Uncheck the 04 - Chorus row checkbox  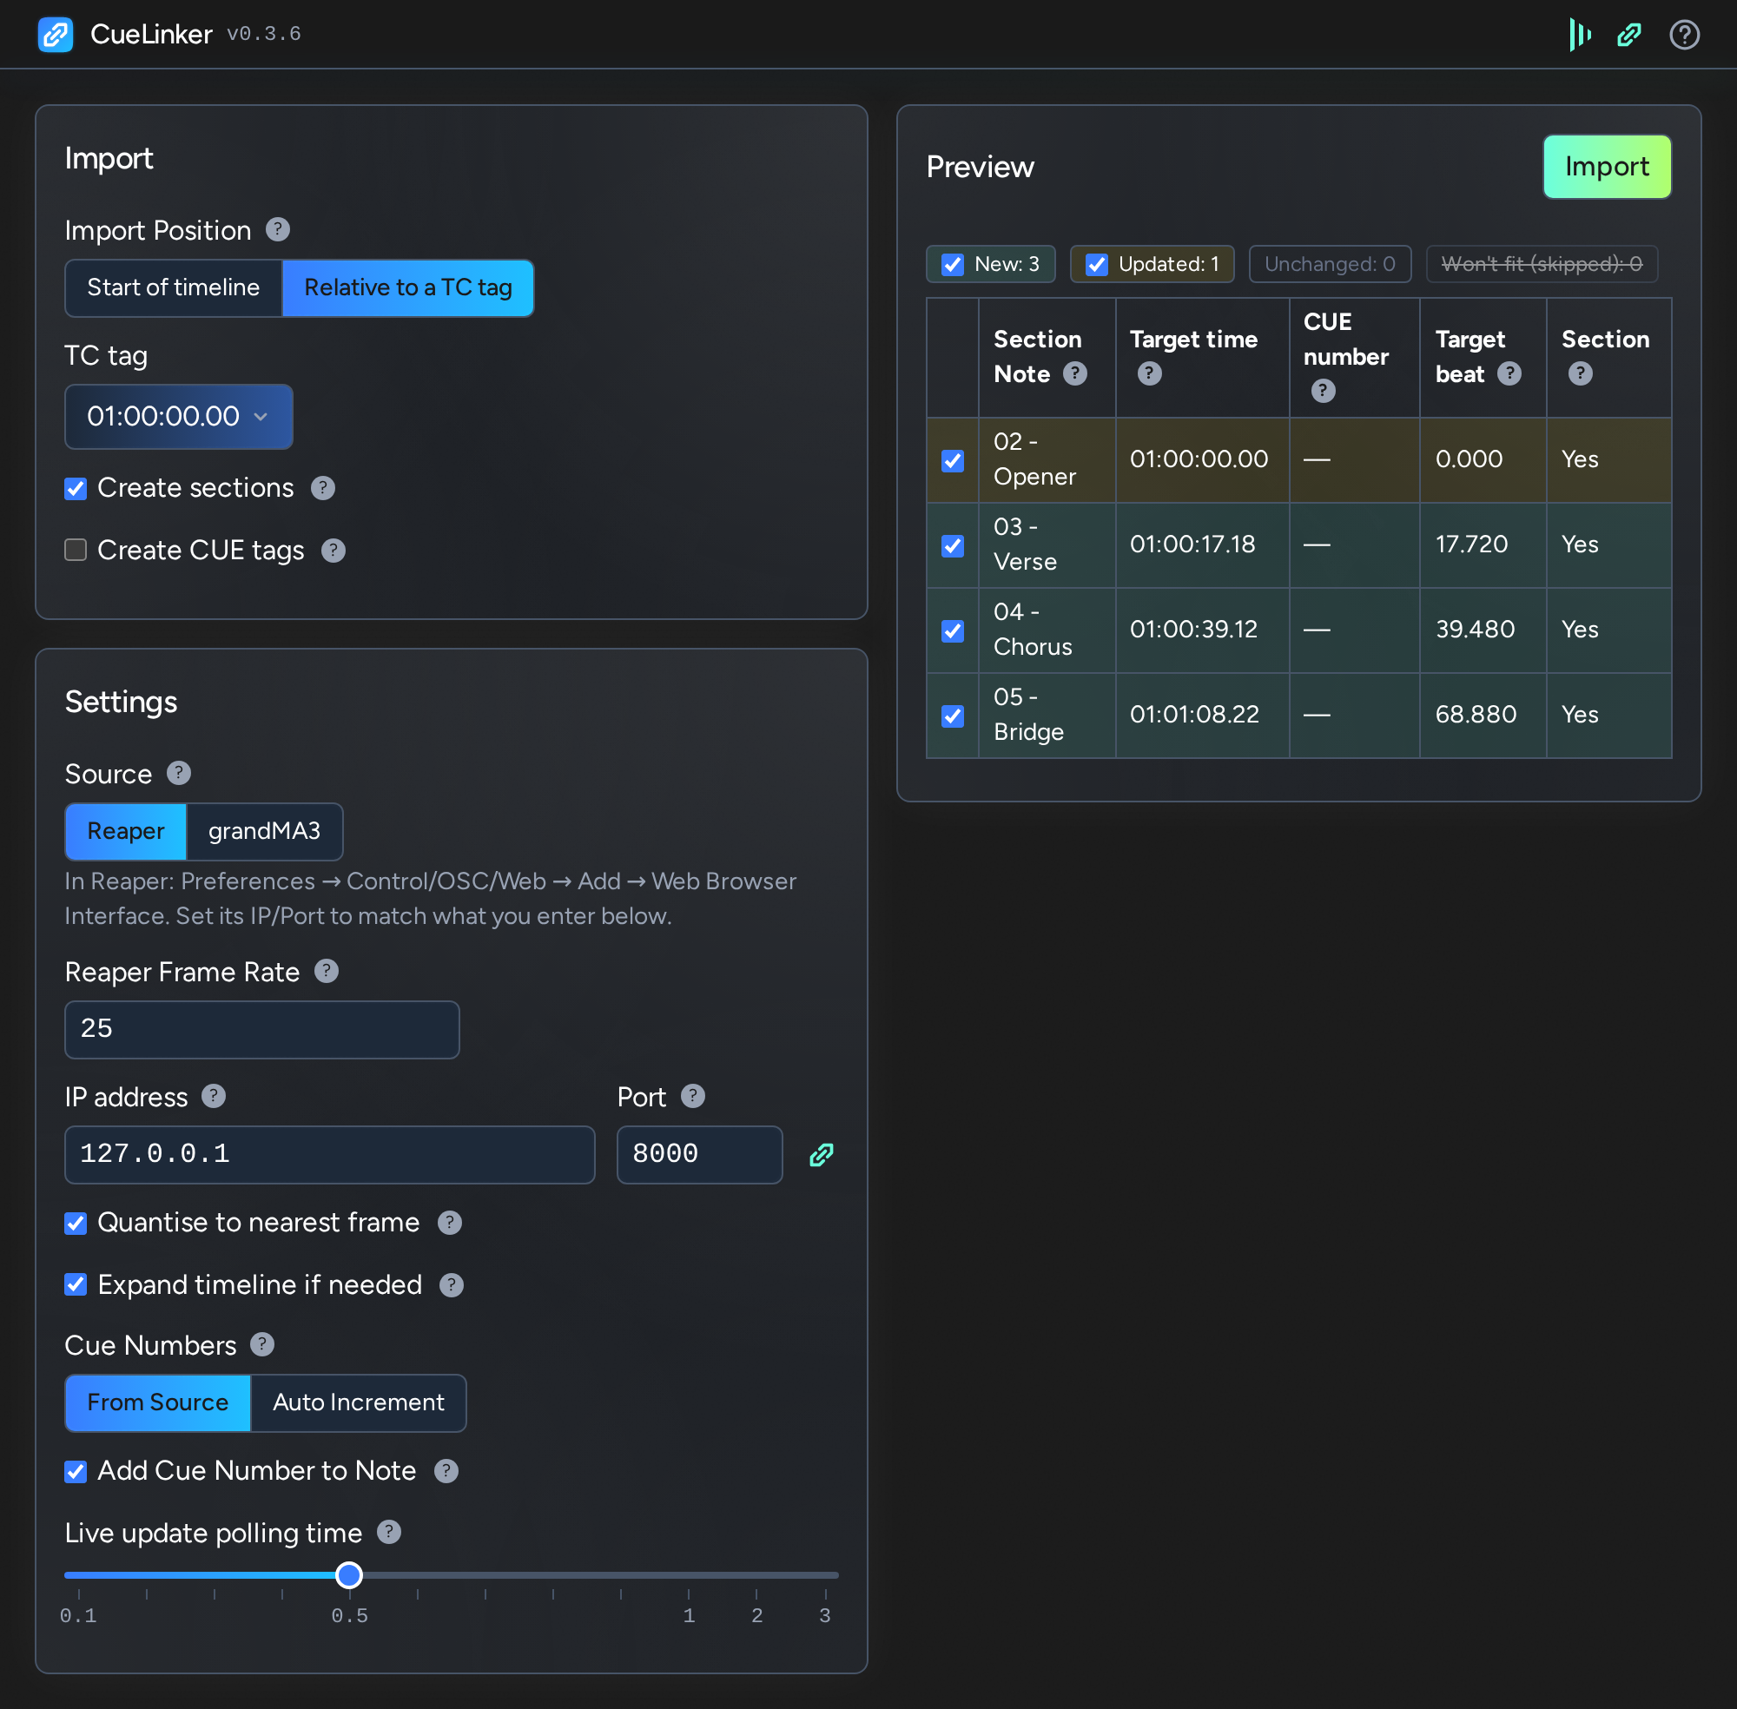click(x=953, y=631)
